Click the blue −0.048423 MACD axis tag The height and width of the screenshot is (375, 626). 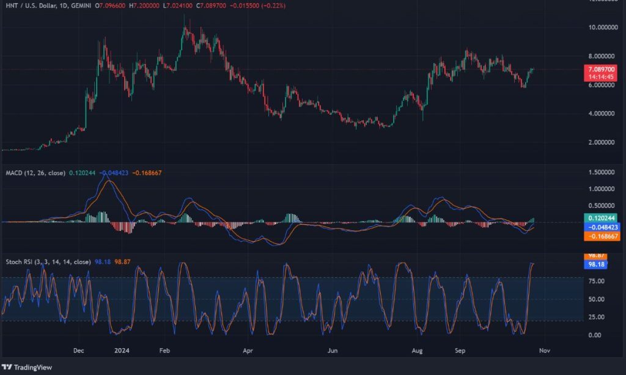602,227
